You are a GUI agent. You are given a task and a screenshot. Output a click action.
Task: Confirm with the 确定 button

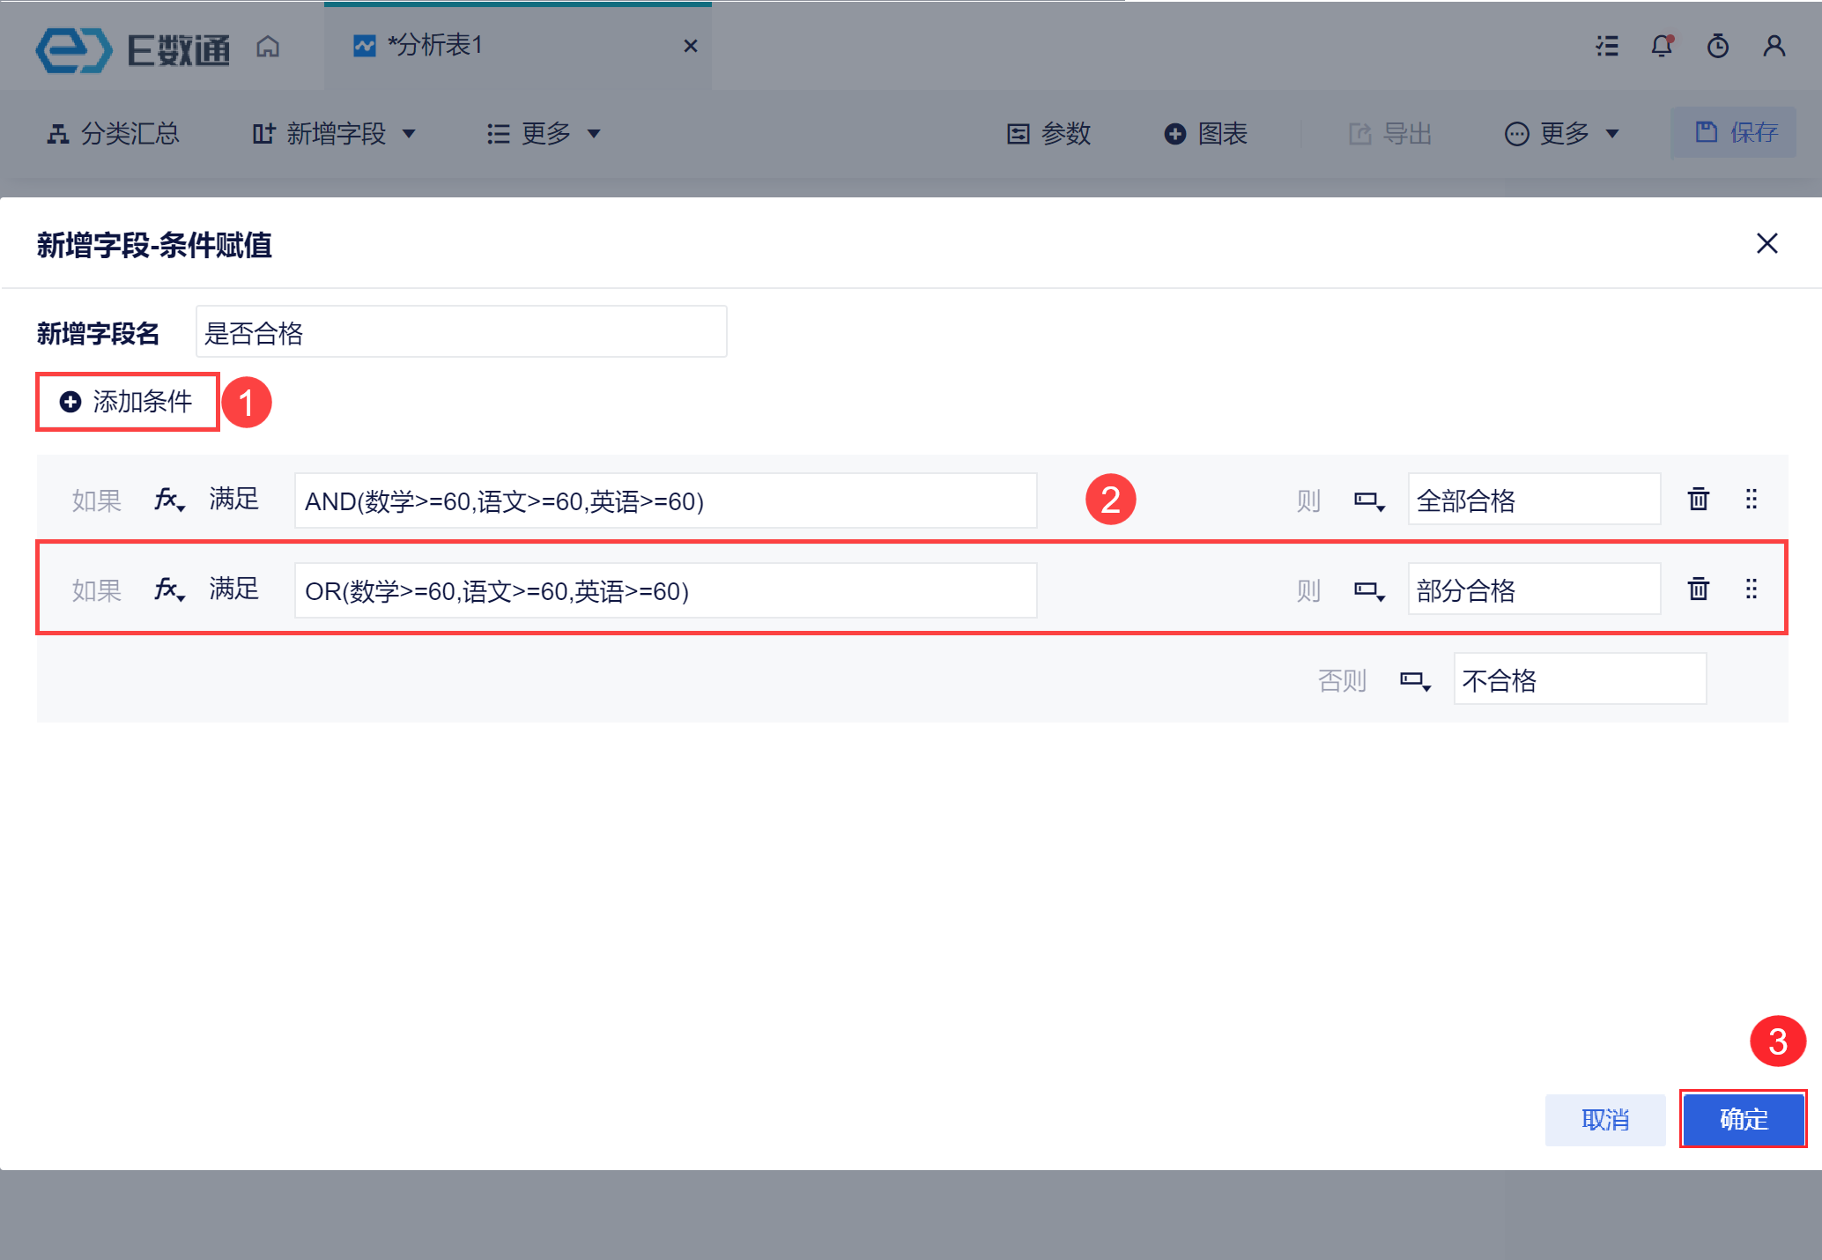pos(1743,1119)
